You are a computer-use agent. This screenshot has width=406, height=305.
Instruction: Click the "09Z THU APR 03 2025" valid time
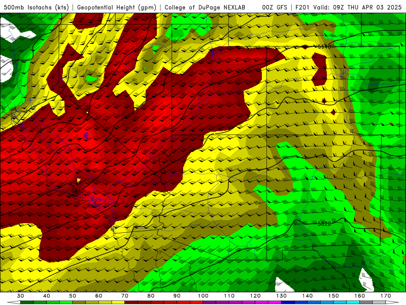click(x=367, y=8)
